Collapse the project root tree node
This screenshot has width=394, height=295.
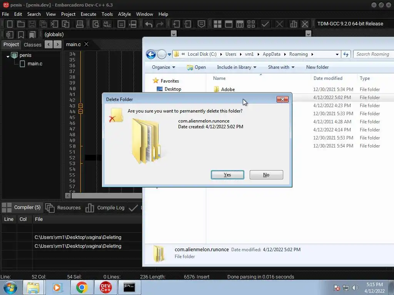click(8, 56)
